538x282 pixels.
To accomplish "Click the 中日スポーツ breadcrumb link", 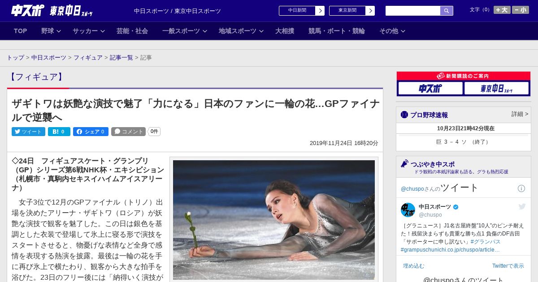I will (x=49, y=58).
